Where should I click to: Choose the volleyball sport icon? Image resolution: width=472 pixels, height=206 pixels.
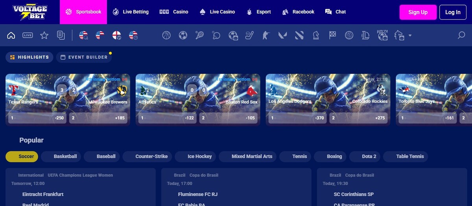pos(349,35)
